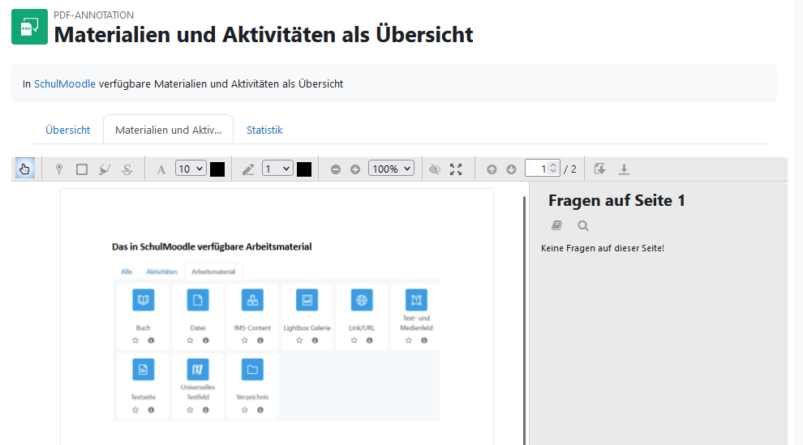The height and width of the screenshot is (445, 803).
Task: Click the info icon under Datei
Action: tap(205, 340)
